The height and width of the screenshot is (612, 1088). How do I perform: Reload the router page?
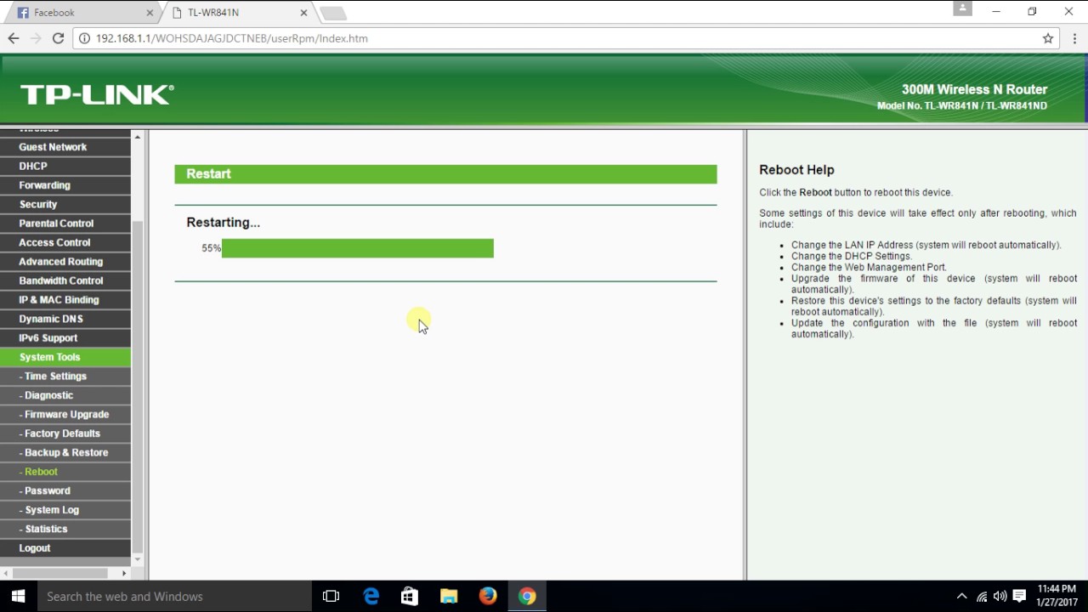(58, 38)
